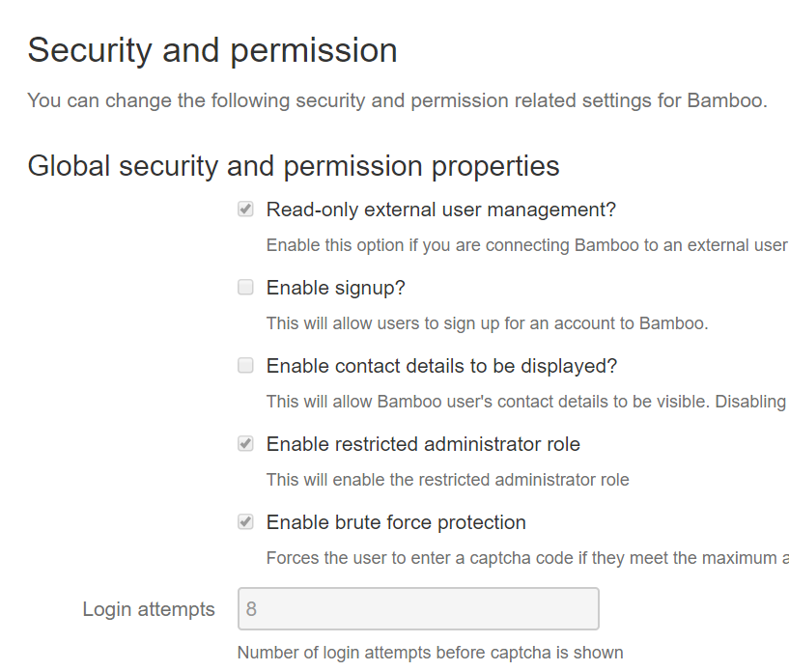Click the "Enable brute force protection" label
This screenshot has width=789, height=671.
(x=397, y=521)
